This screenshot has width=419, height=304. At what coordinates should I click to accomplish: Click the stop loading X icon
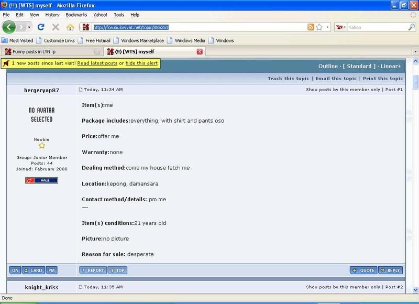56,27
